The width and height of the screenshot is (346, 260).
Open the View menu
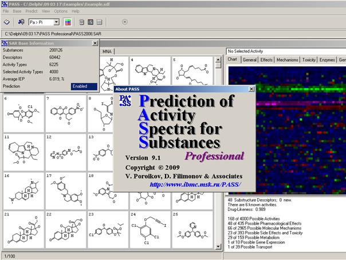(46, 11)
